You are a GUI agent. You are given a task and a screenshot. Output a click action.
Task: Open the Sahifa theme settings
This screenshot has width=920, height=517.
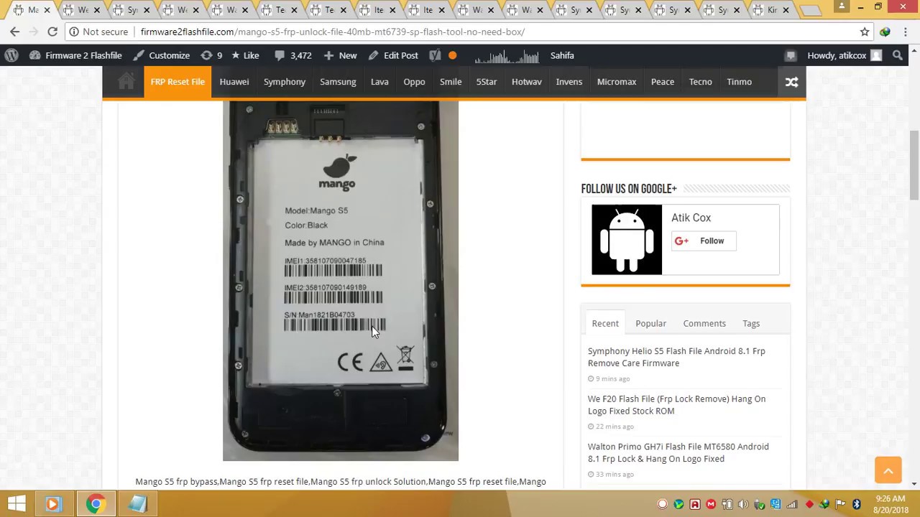click(x=562, y=55)
